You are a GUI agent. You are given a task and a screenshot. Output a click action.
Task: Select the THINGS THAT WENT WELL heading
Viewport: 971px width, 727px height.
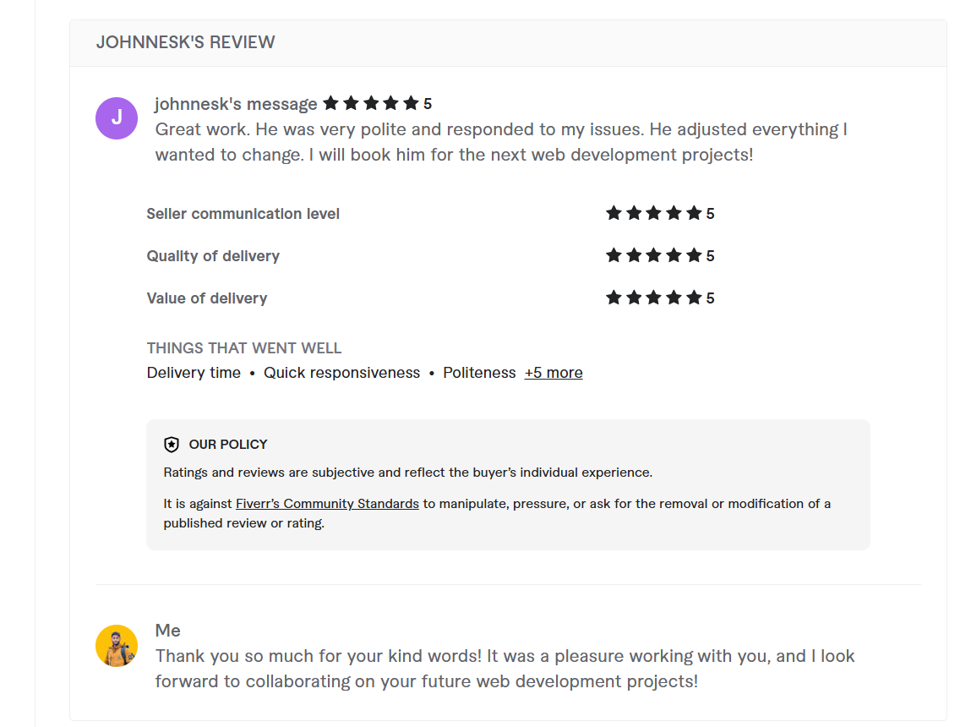[x=243, y=347]
